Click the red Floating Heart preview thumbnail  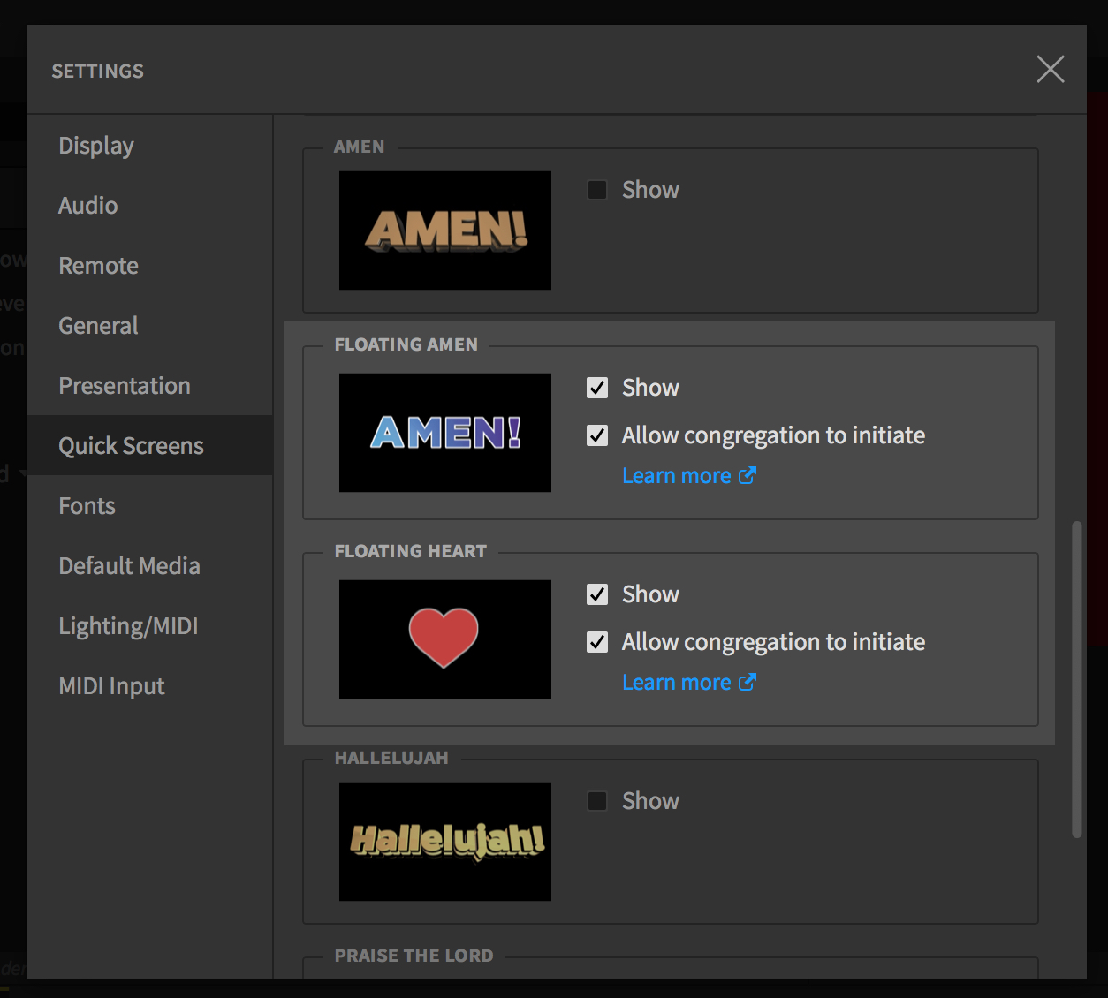tap(445, 639)
